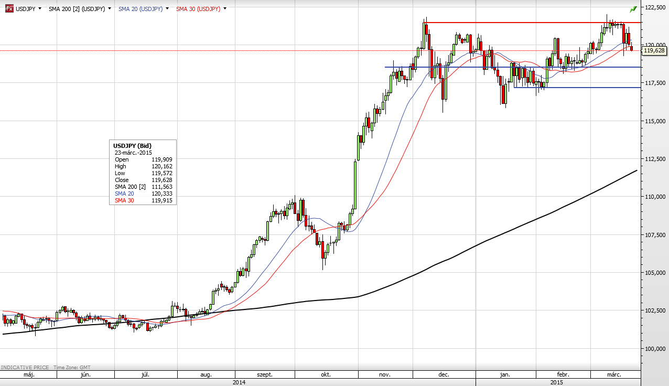Click the dec. month label

click(444, 375)
